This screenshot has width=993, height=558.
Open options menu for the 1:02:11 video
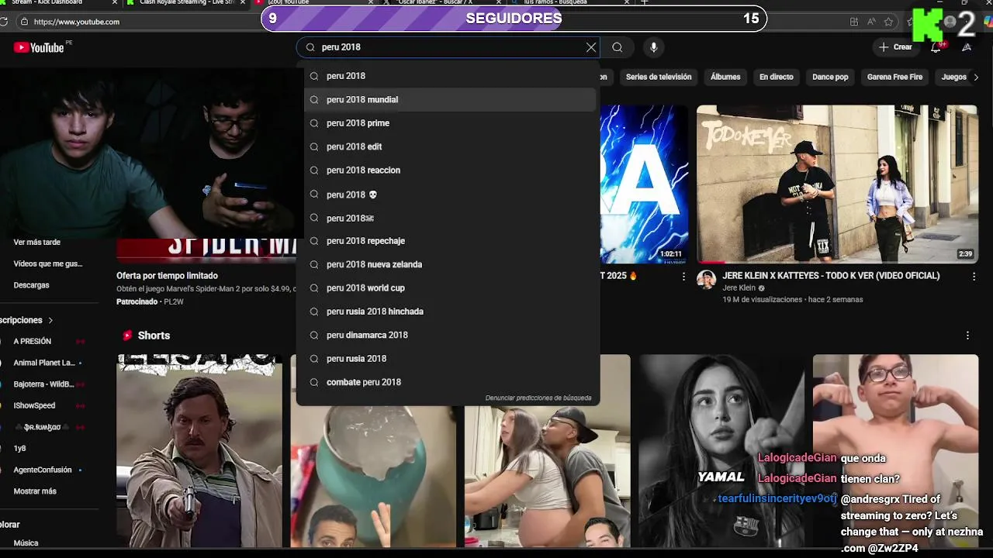[683, 276]
